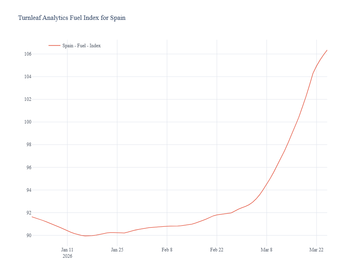
Task: Click the 2026 year label below the axis
Action: point(67,256)
